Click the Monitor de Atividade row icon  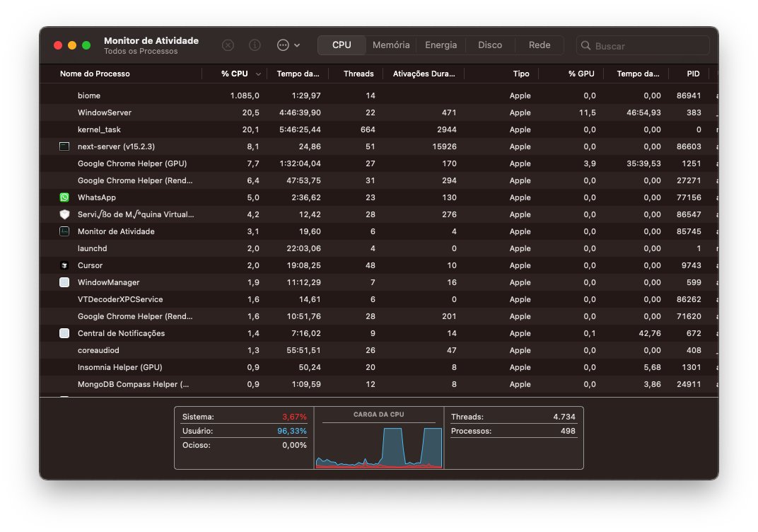tap(64, 231)
